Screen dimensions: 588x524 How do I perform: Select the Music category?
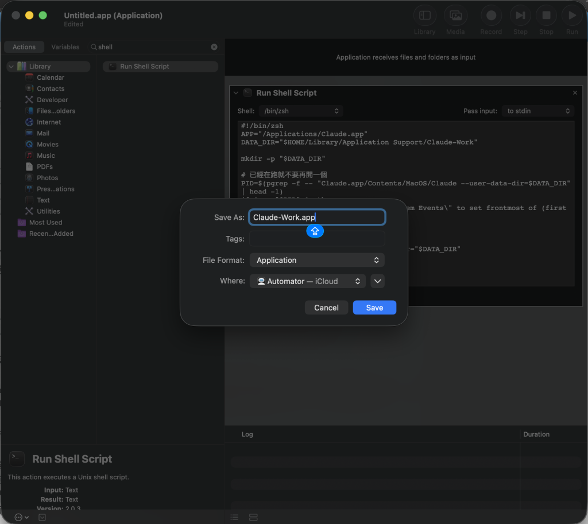45,156
